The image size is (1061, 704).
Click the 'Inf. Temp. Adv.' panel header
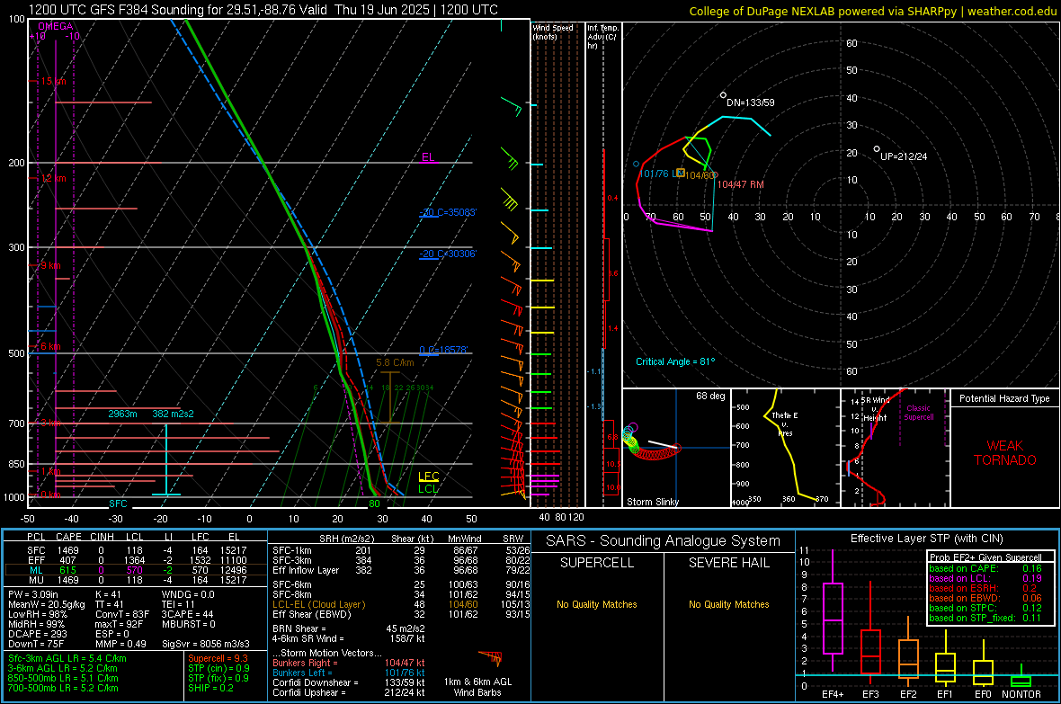coord(603,37)
